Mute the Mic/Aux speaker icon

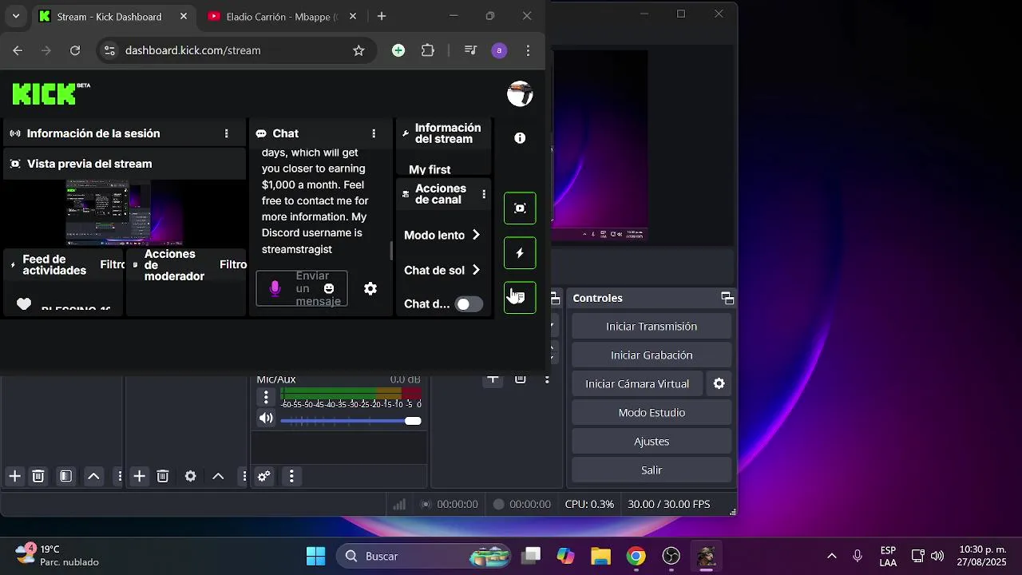(266, 418)
